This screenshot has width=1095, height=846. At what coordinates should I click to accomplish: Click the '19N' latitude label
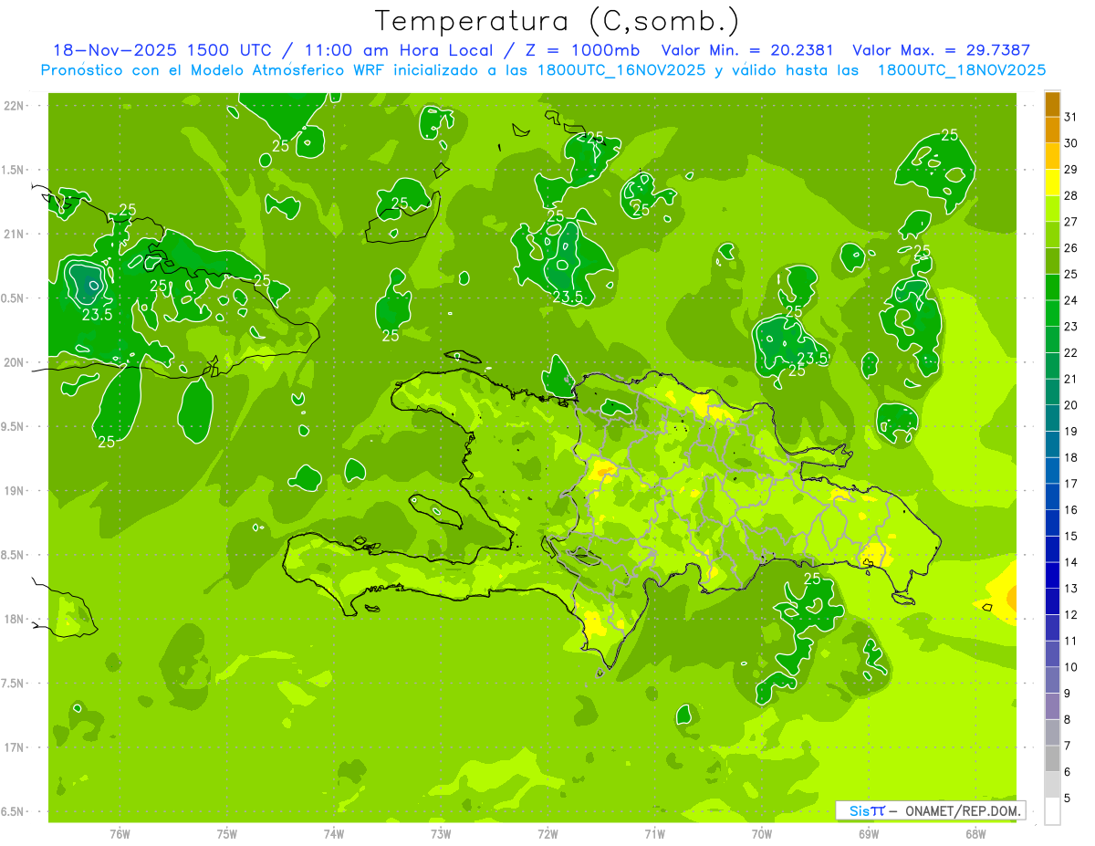click(x=15, y=491)
